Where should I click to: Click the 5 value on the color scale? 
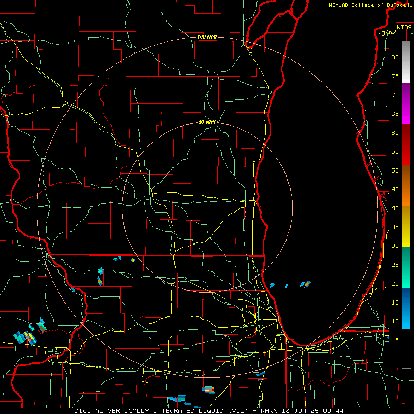(x=397, y=340)
